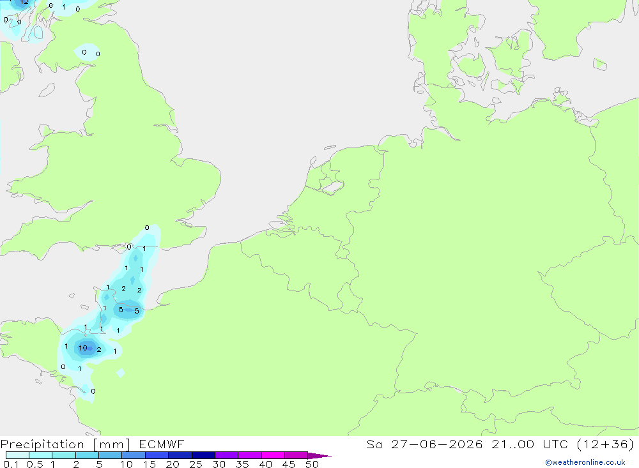This screenshot has width=639, height=468.
Task: Click the ECMWF model name
Action: 162,444
